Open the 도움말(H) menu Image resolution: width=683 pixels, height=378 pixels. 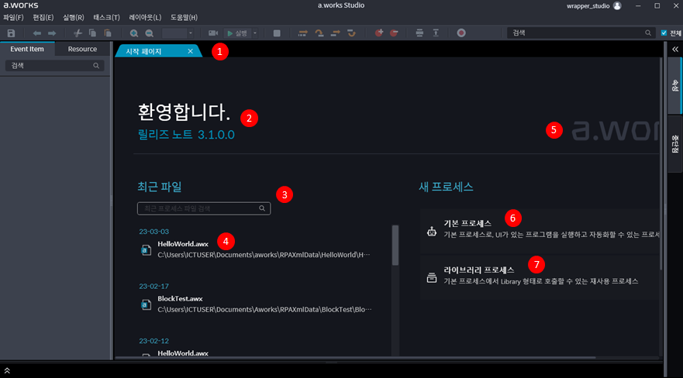coord(184,17)
